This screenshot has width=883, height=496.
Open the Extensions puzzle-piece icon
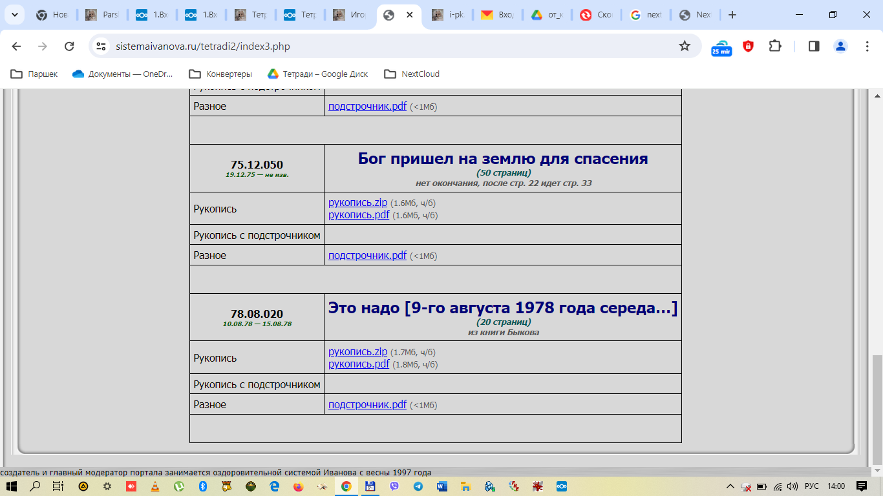[x=774, y=46]
